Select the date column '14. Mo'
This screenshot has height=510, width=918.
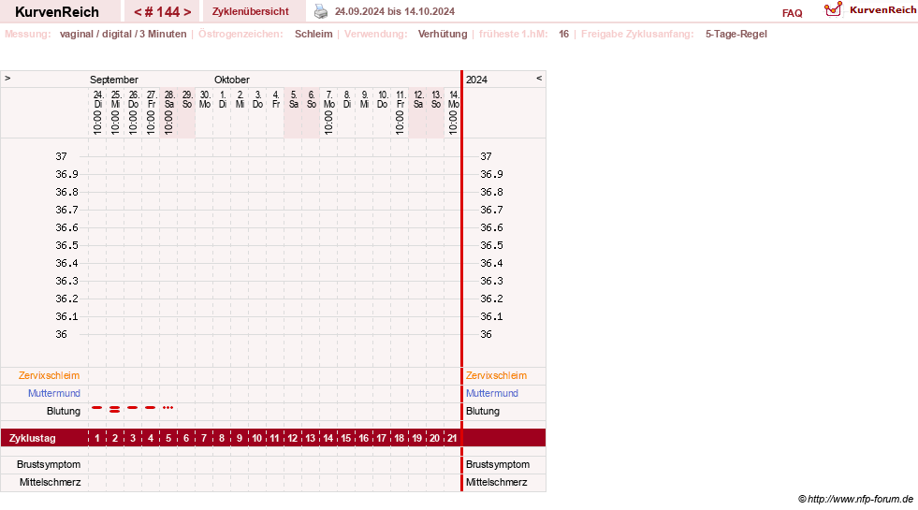coord(453,112)
